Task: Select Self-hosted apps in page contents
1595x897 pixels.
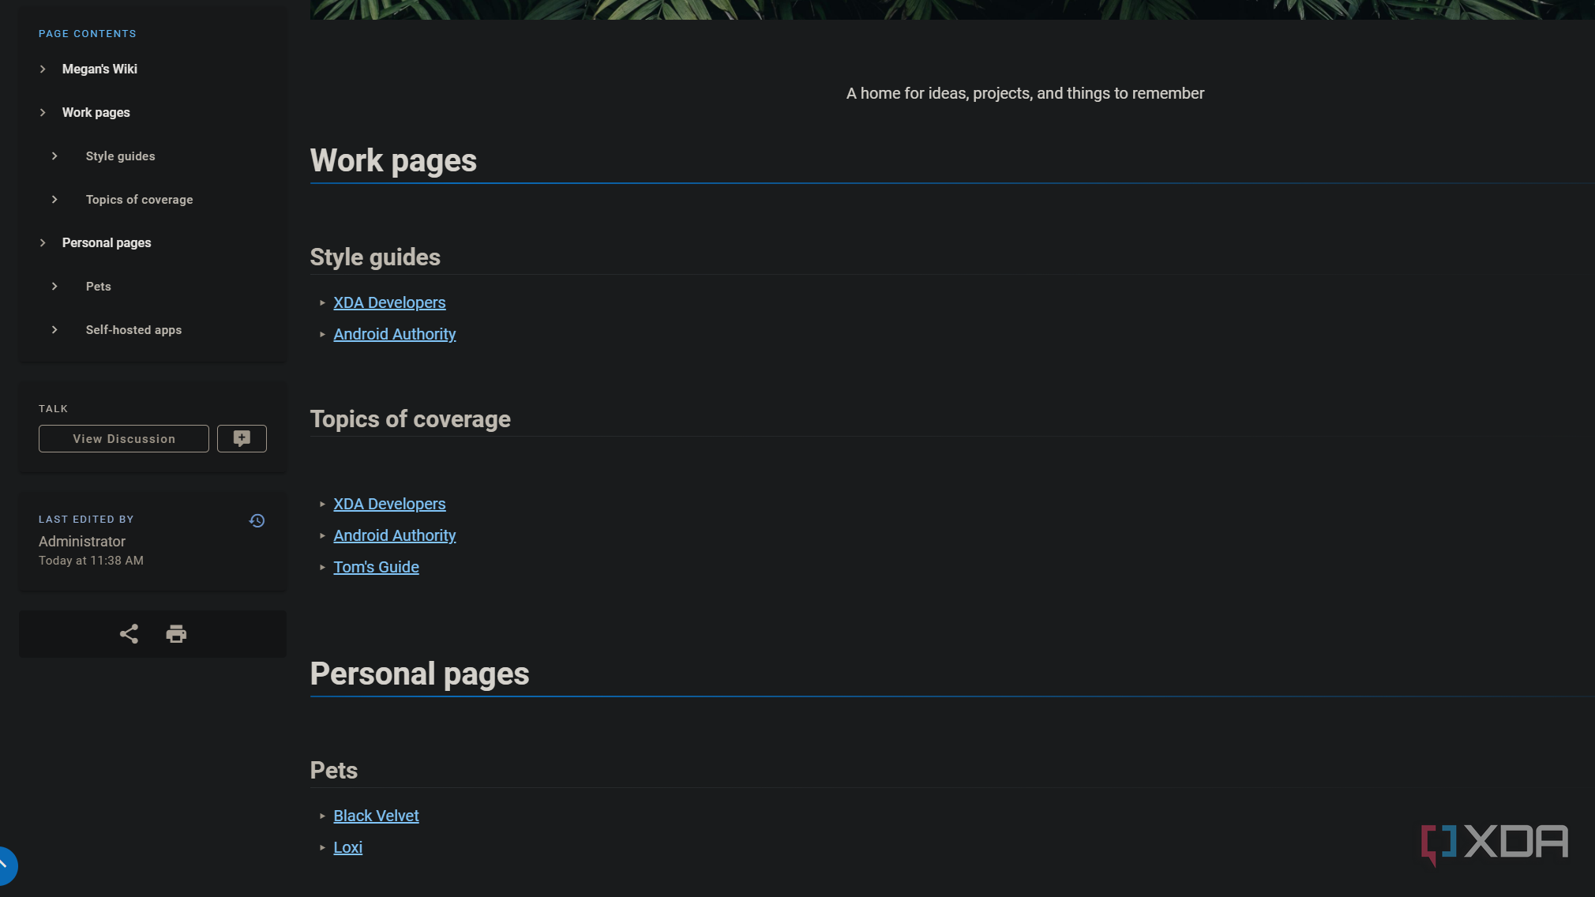Action: 134,330
